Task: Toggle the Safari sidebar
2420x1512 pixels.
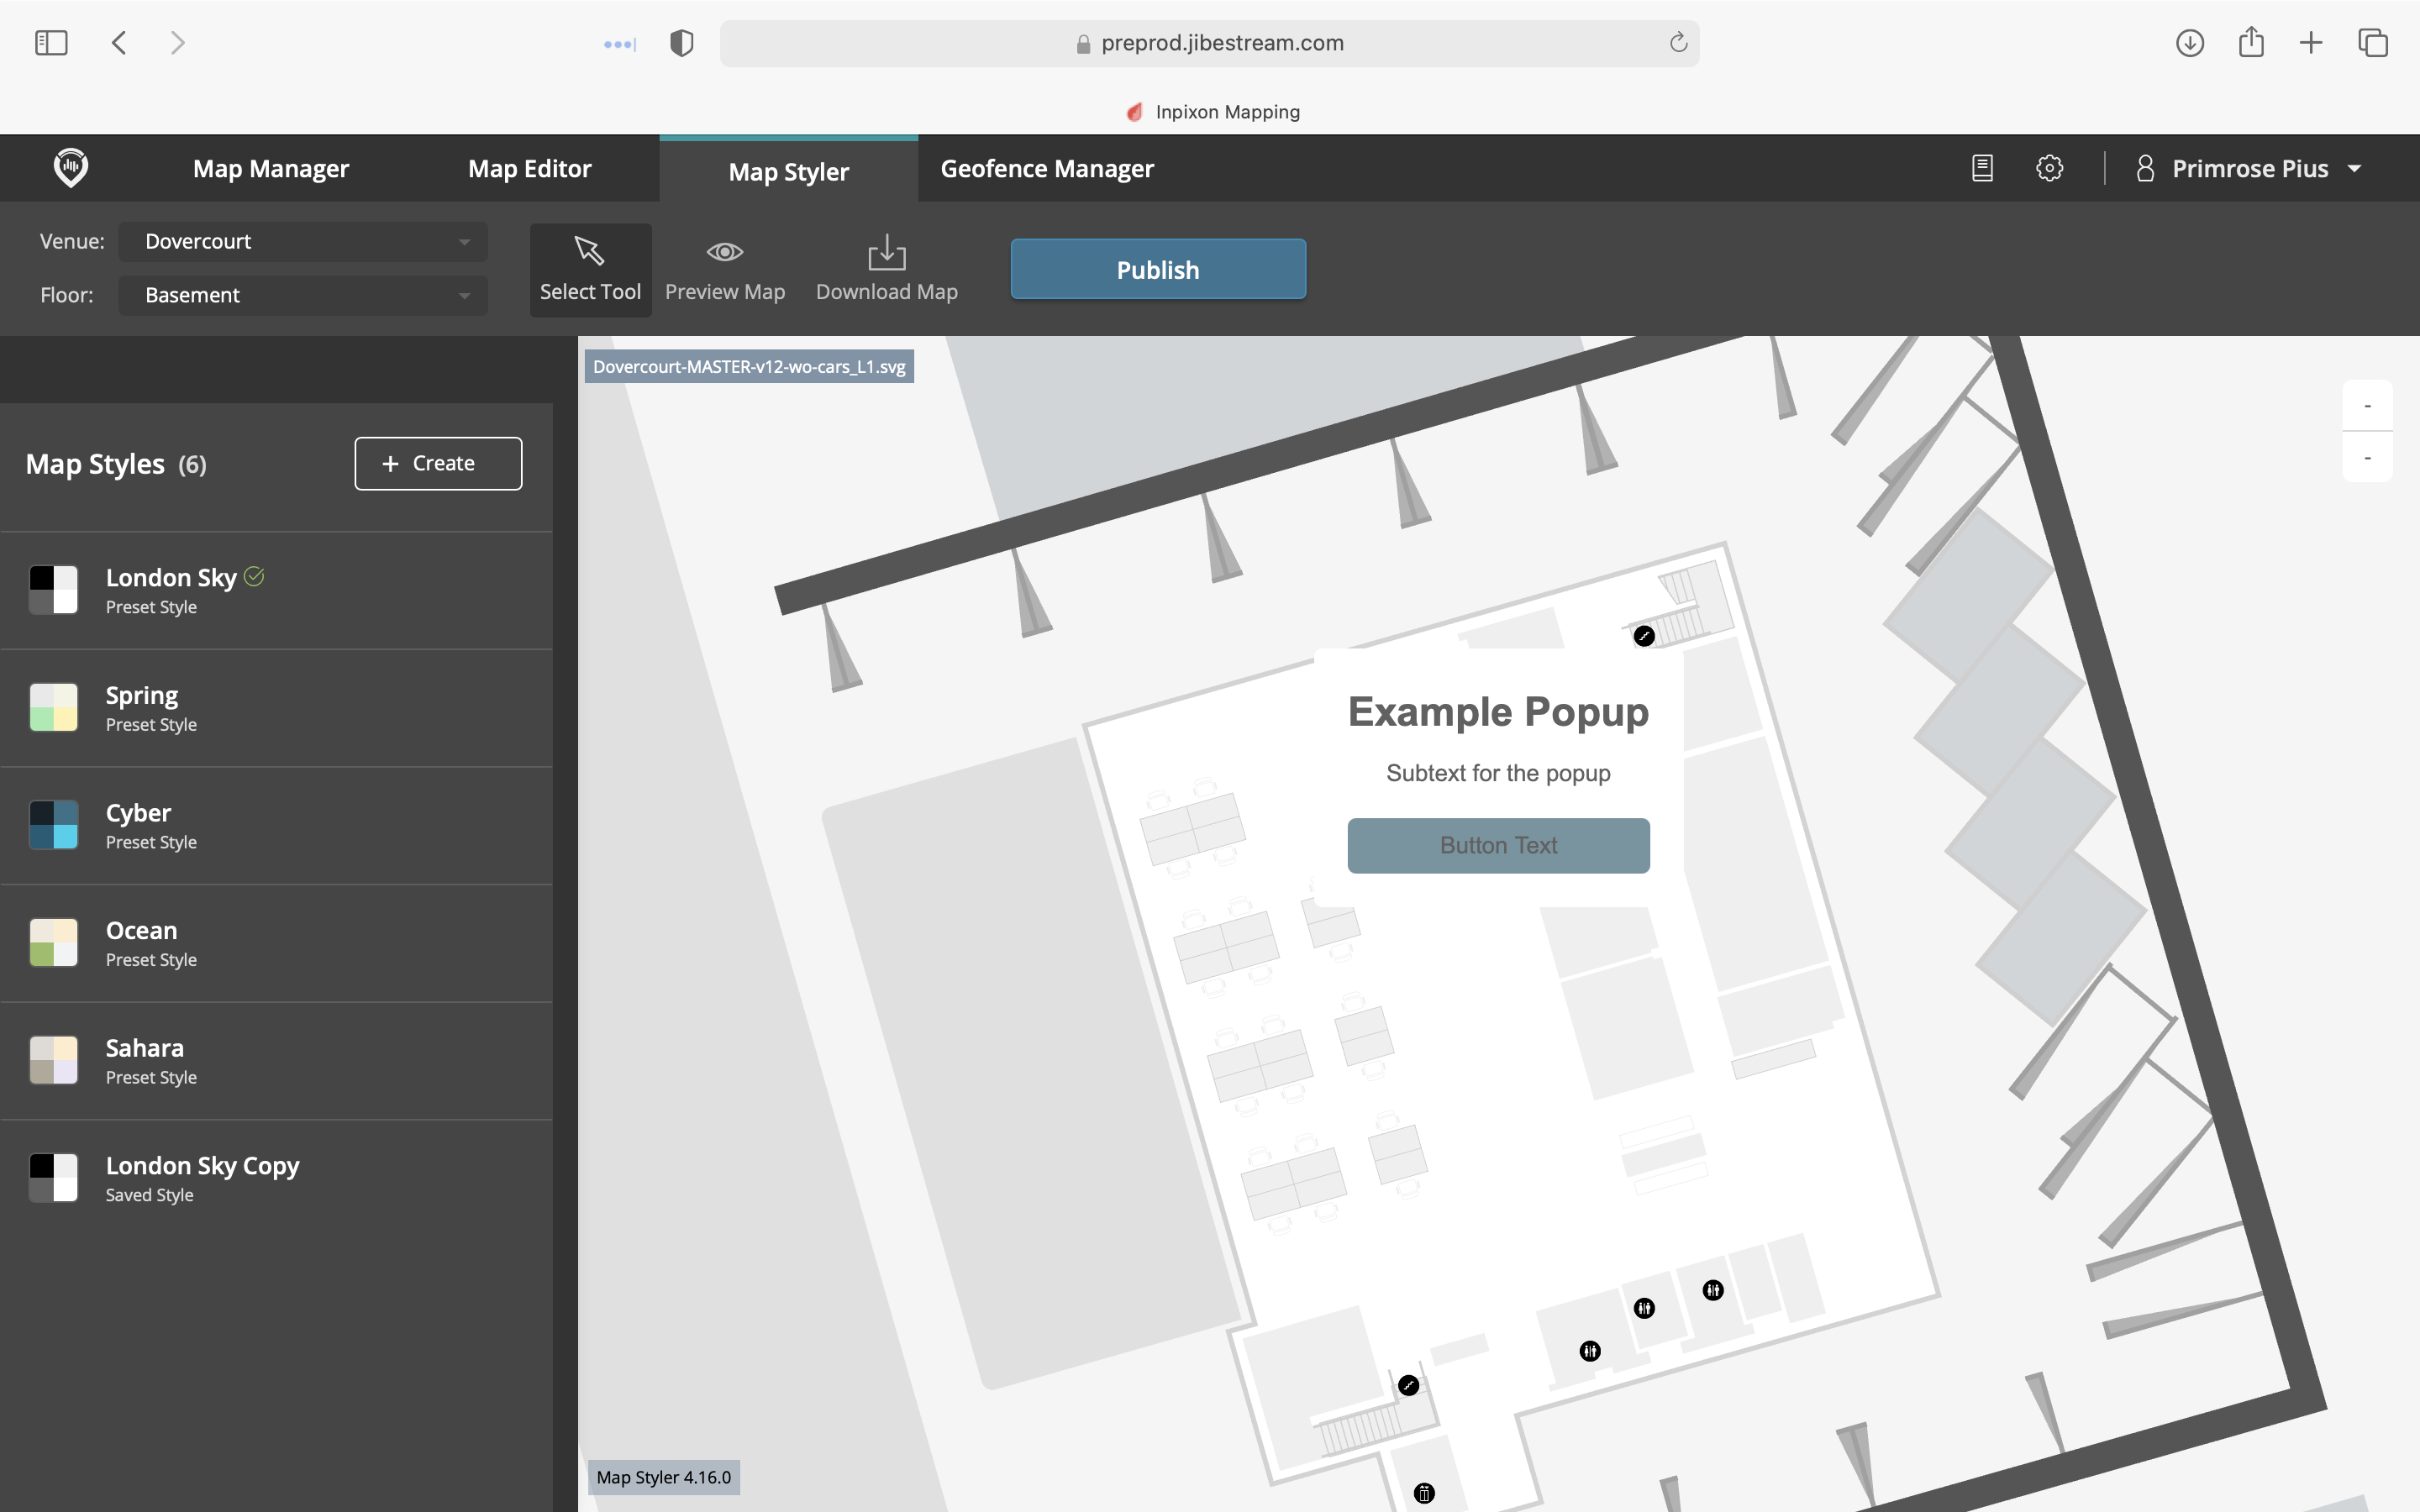Action: (52, 42)
